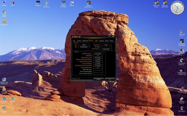The height and width of the screenshot is (116, 187).
Task: Close the CPU-Z window
Action: tap(113, 36)
